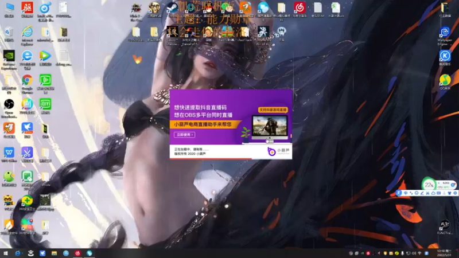
Task: Launch the A Dance of Fire shortcut
Action: point(190,36)
